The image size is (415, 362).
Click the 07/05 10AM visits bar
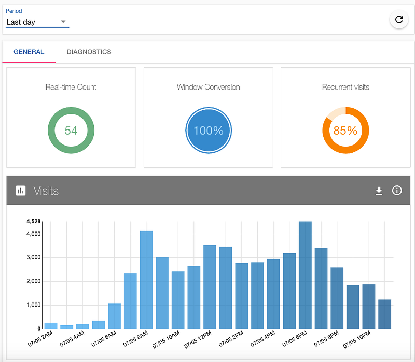[178, 300]
